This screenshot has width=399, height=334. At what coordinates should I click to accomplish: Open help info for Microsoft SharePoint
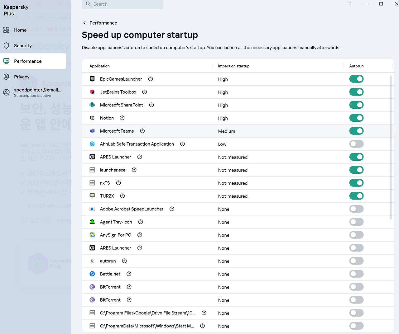tap(151, 105)
